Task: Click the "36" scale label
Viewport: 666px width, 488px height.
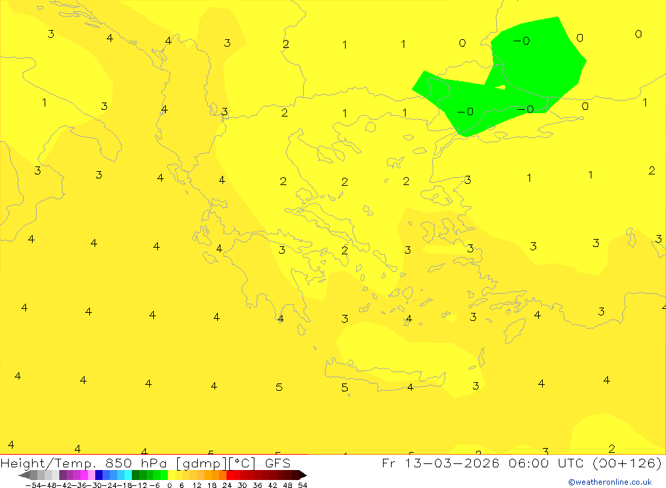Action: pyautogui.click(x=257, y=485)
